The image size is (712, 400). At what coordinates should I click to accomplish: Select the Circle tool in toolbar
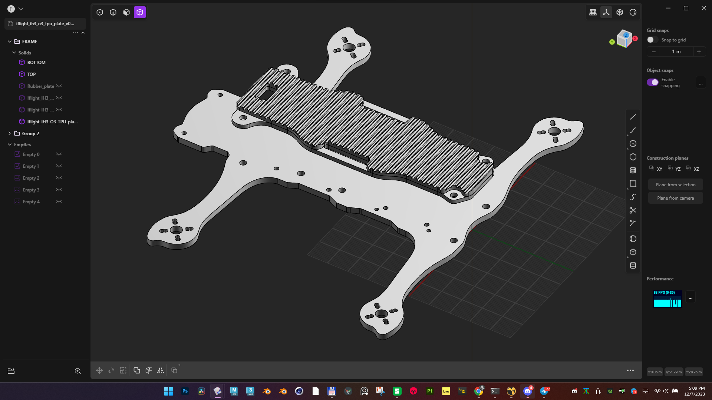coord(633,144)
